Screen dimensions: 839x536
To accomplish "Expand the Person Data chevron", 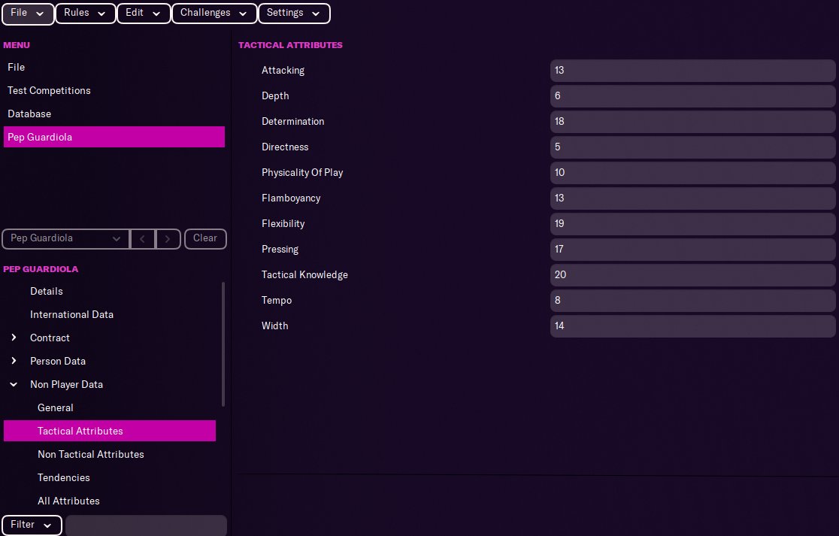I will (14, 361).
